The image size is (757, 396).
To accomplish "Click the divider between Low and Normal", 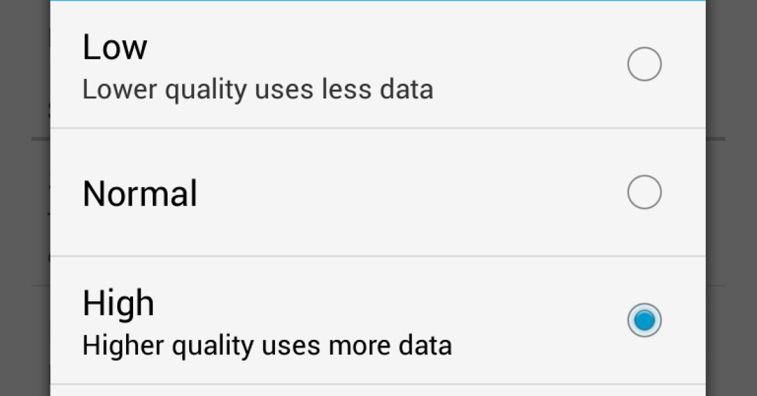I will click(377, 128).
